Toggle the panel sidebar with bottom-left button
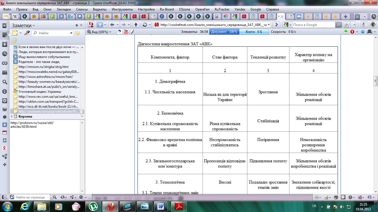 [4, 197]
